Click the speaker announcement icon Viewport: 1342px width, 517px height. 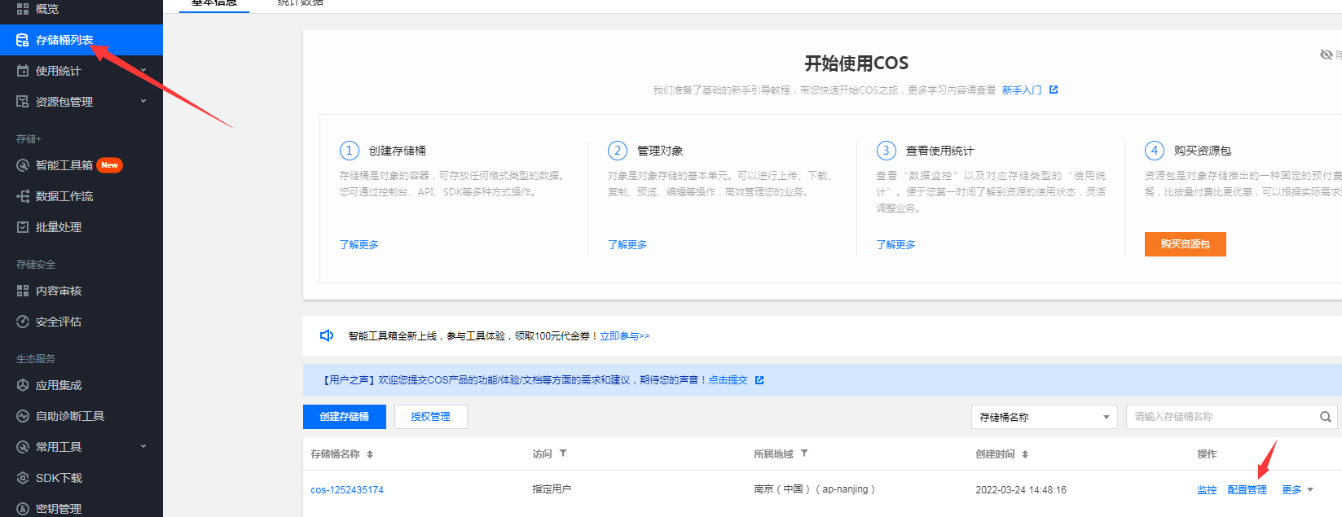point(327,335)
